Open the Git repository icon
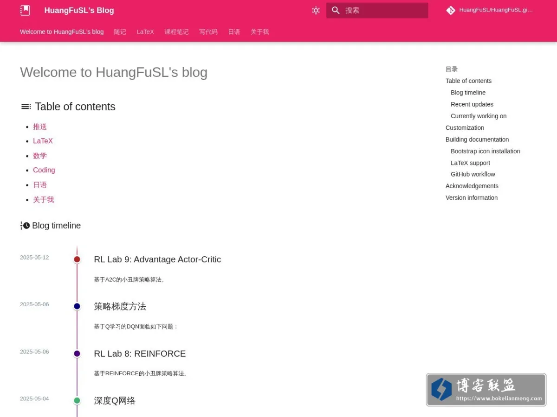This screenshot has width=557, height=417. click(450, 10)
